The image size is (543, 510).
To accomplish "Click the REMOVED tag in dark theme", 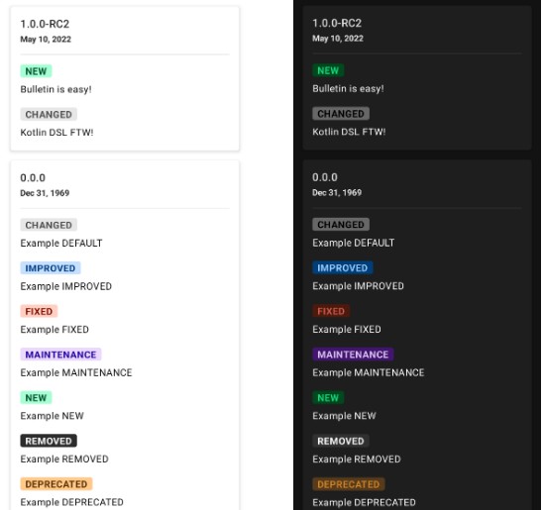I will pos(341,441).
